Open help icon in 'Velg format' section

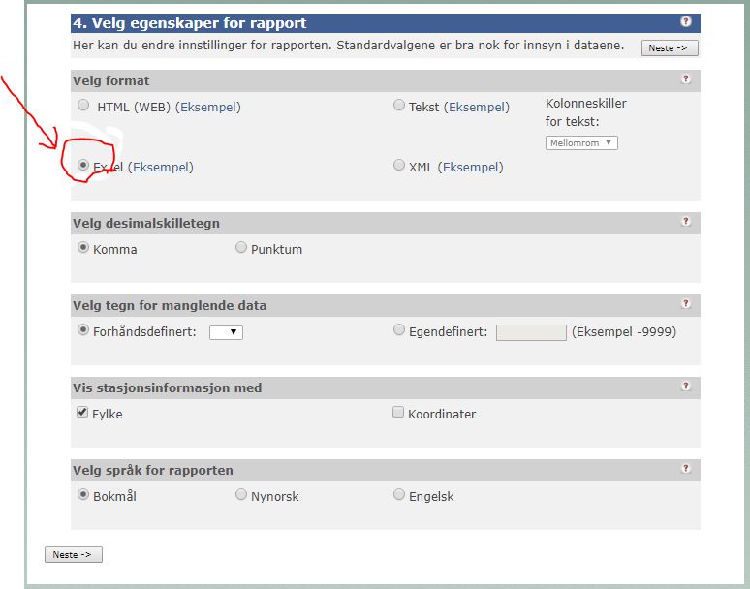(x=685, y=78)
